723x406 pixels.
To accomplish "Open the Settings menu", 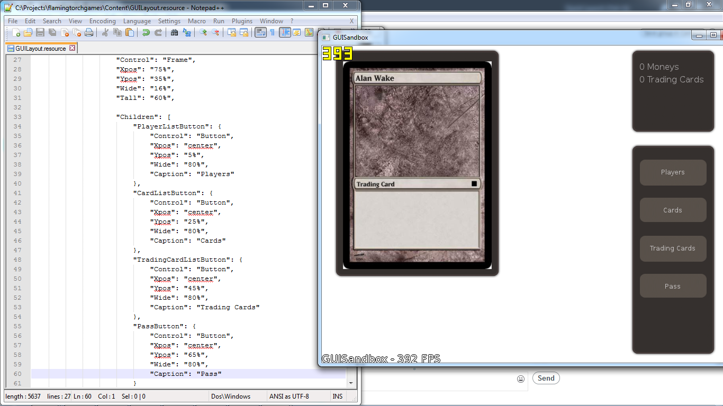I will (169, 21).
